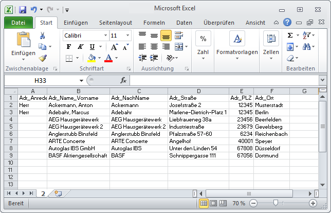Click inside the formula bar
Image resolution: width=331 pixels, height=213 pixels.
tap(225, 80)
